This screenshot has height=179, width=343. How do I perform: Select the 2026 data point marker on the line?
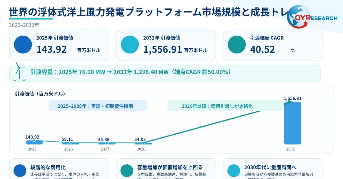tap(70, 143)
